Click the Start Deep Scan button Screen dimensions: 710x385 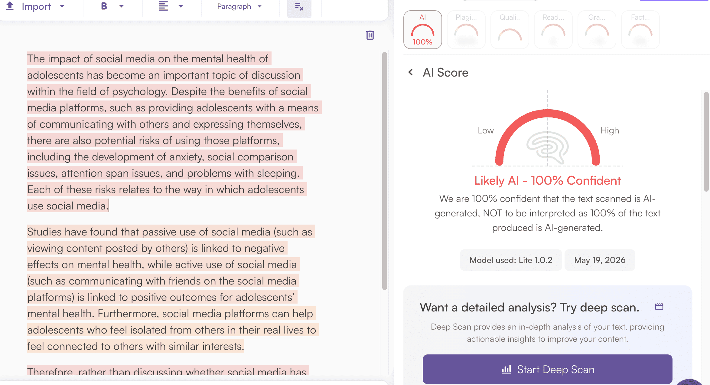[547, 369]
